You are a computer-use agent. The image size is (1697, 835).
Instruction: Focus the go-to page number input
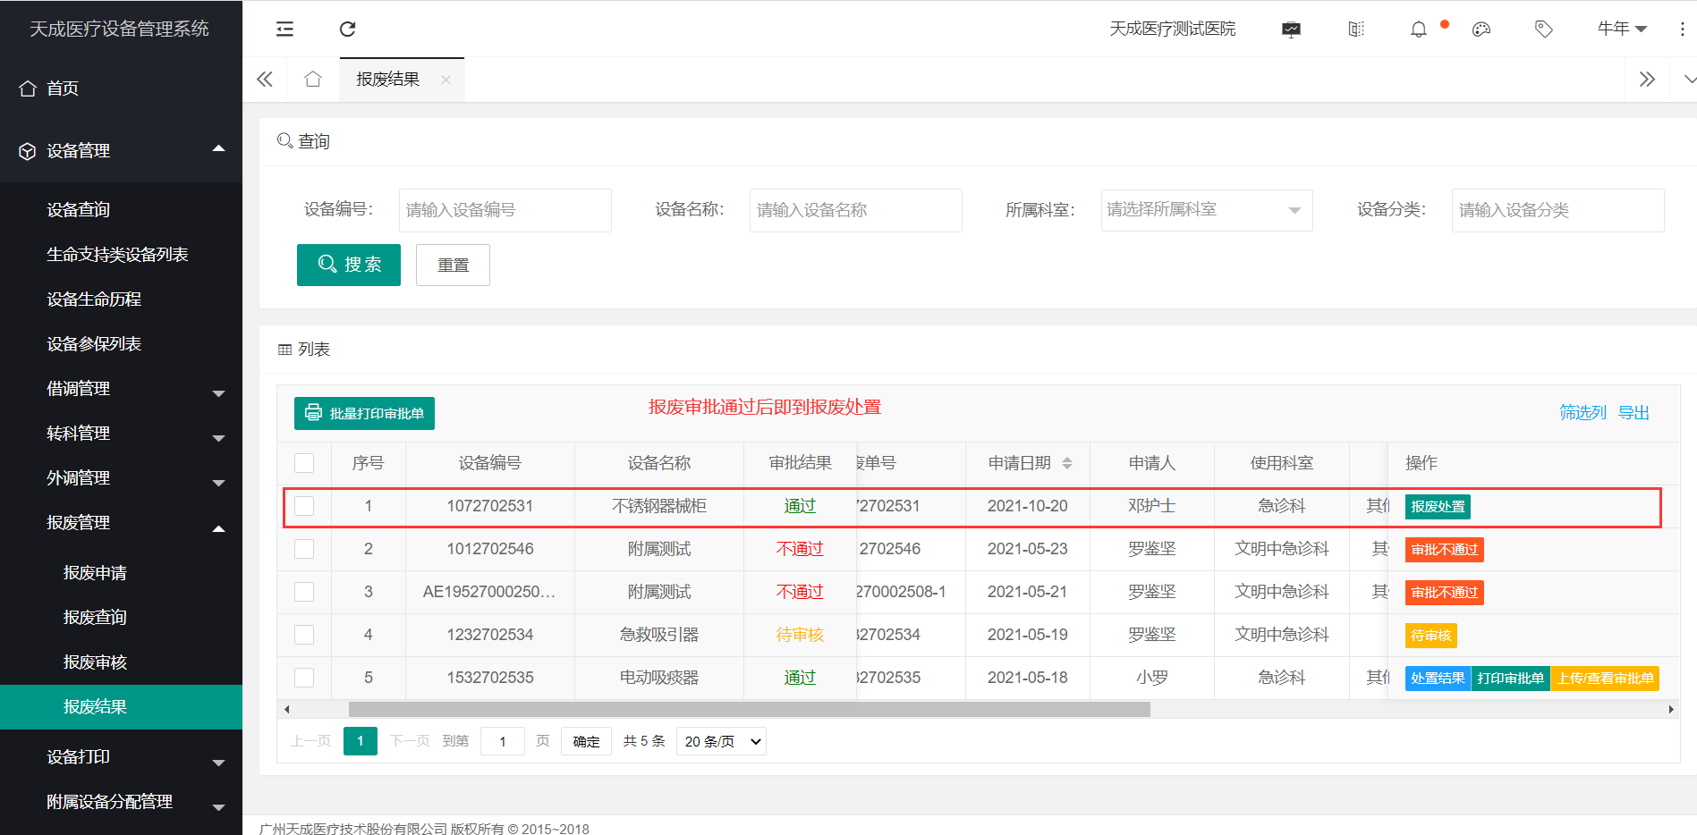click(x=503, y=741)
